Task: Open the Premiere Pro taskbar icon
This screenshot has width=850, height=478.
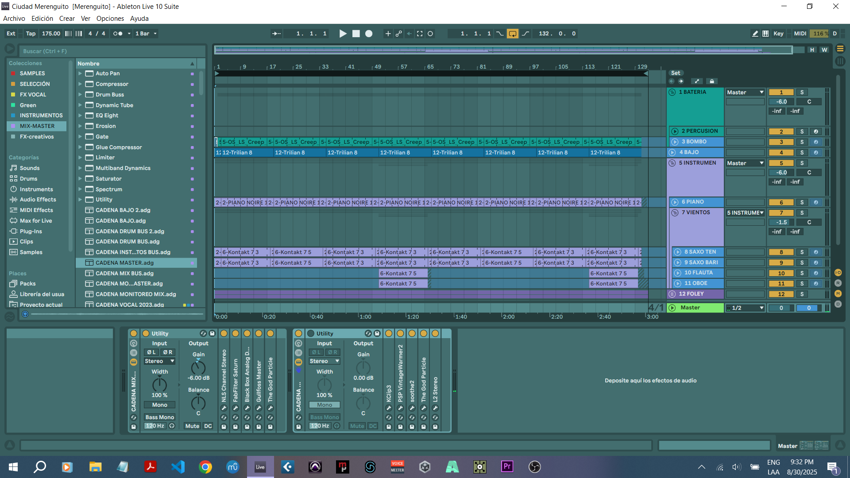Action: coord(507,466)
